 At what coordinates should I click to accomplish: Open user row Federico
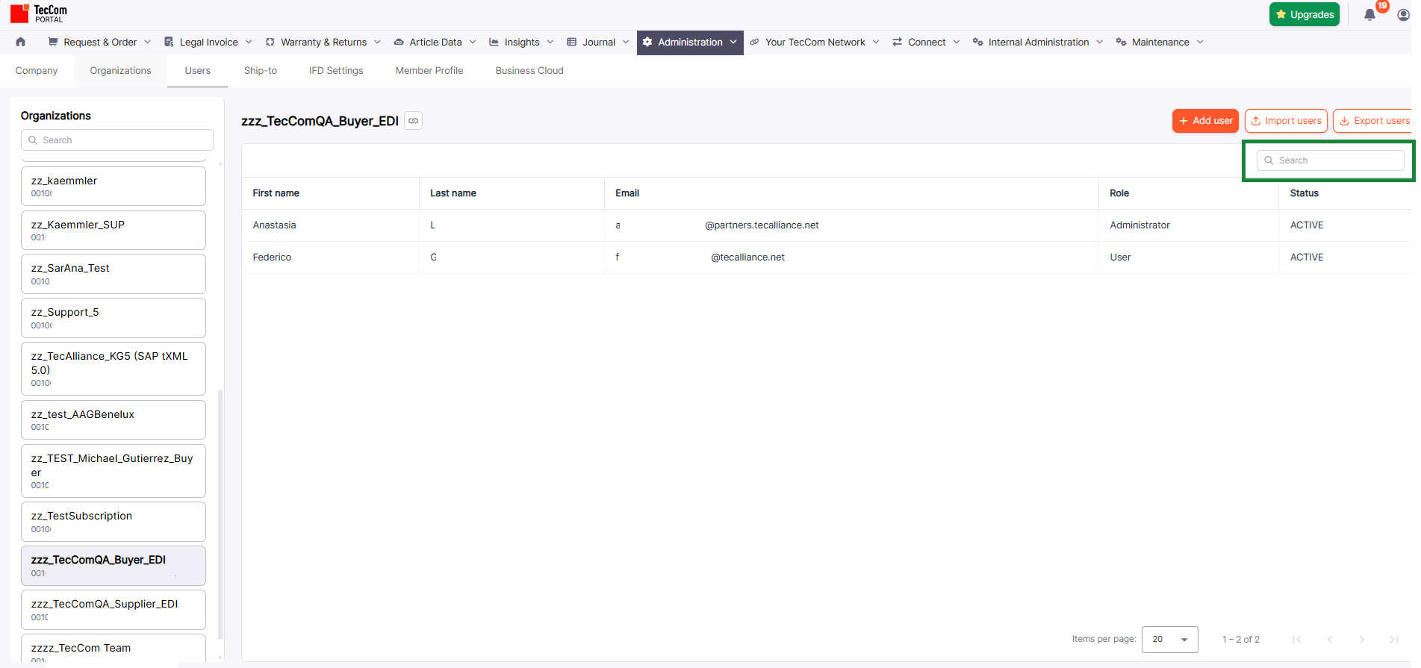[x=826, y=257]
